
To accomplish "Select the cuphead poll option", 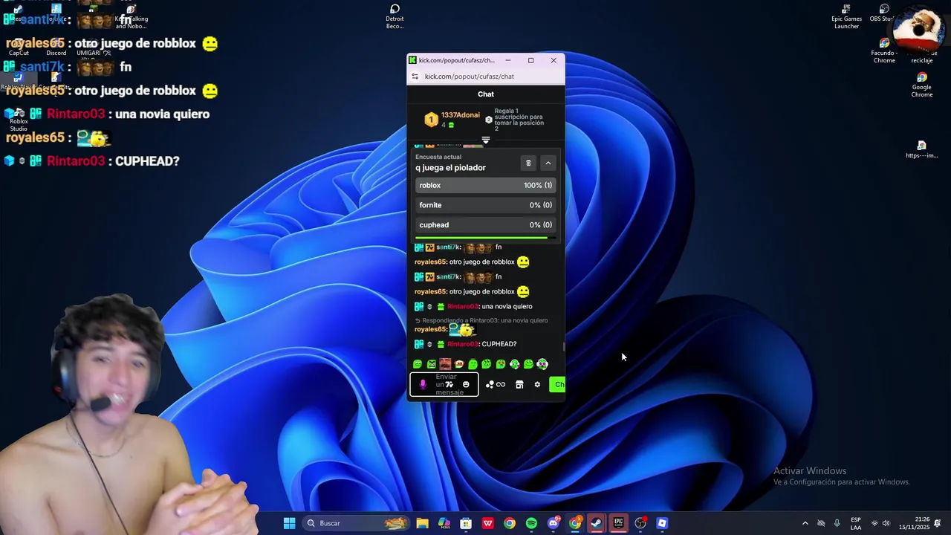I will (485, 224).
